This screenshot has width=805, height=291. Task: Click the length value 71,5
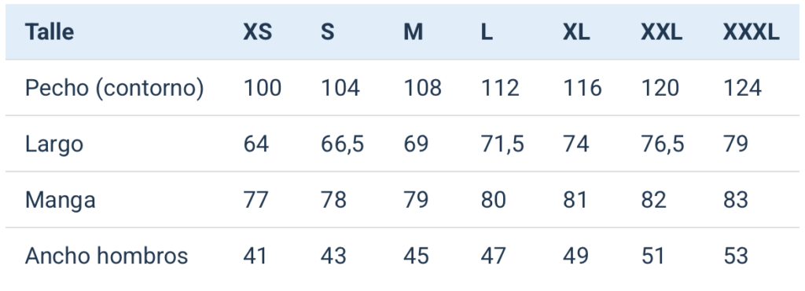[x=502, y=144]
